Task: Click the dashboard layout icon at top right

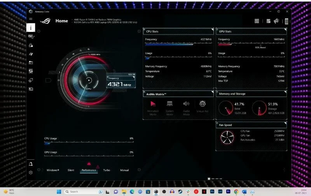Action: [257, 21]
